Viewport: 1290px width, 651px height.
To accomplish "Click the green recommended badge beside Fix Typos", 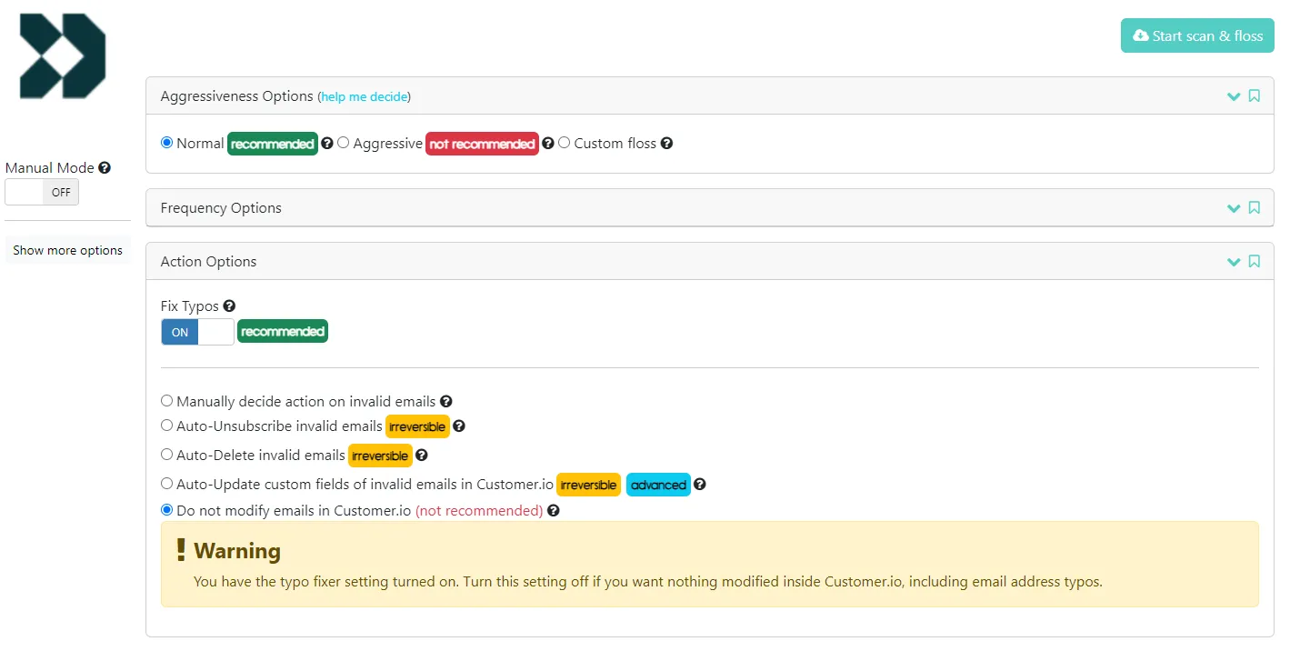I will tap(283, 332).
